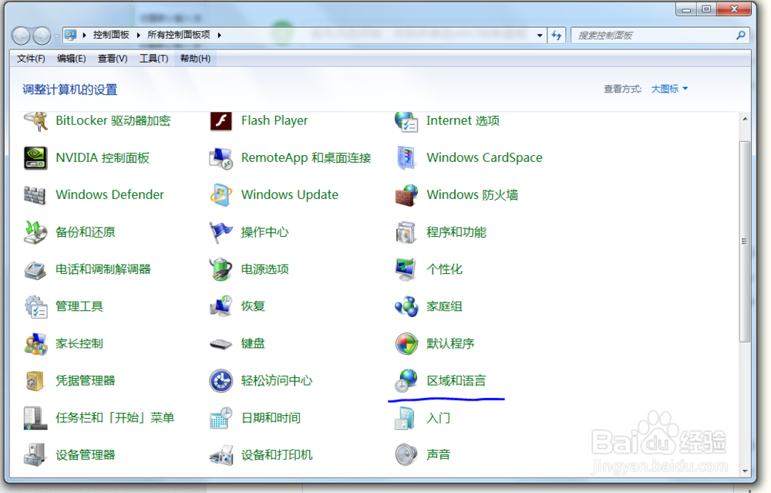Open the 编辑(E) menu

pyautogui.click(x=71, y=59)
